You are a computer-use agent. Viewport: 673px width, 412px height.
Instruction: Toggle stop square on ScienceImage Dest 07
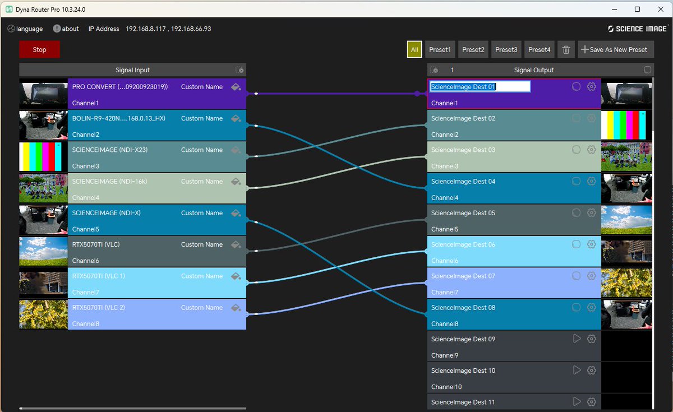tap(576, 276)
